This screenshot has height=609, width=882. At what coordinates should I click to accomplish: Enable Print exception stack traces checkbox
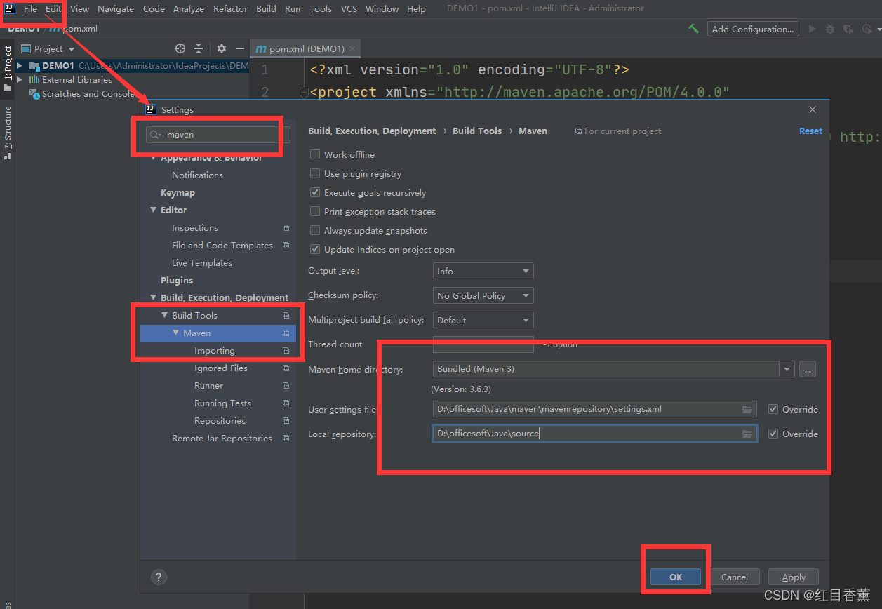(315, 211)
